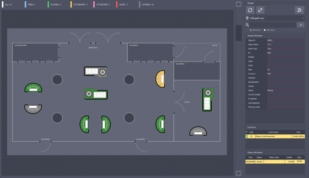Clear the search with the X button
The height and width of the screenshot is (178, 309).
click(x=301, y=25)
